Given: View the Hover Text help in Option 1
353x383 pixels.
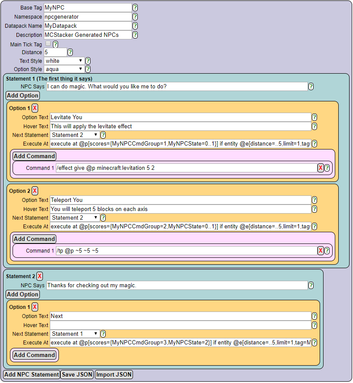Looking at the screenshot, I should [315, 126].
